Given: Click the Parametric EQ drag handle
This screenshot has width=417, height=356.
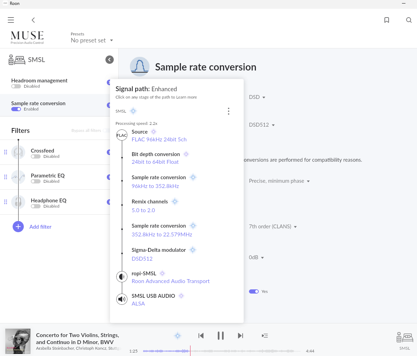Looking at the screenshot, I should (6, 177).
